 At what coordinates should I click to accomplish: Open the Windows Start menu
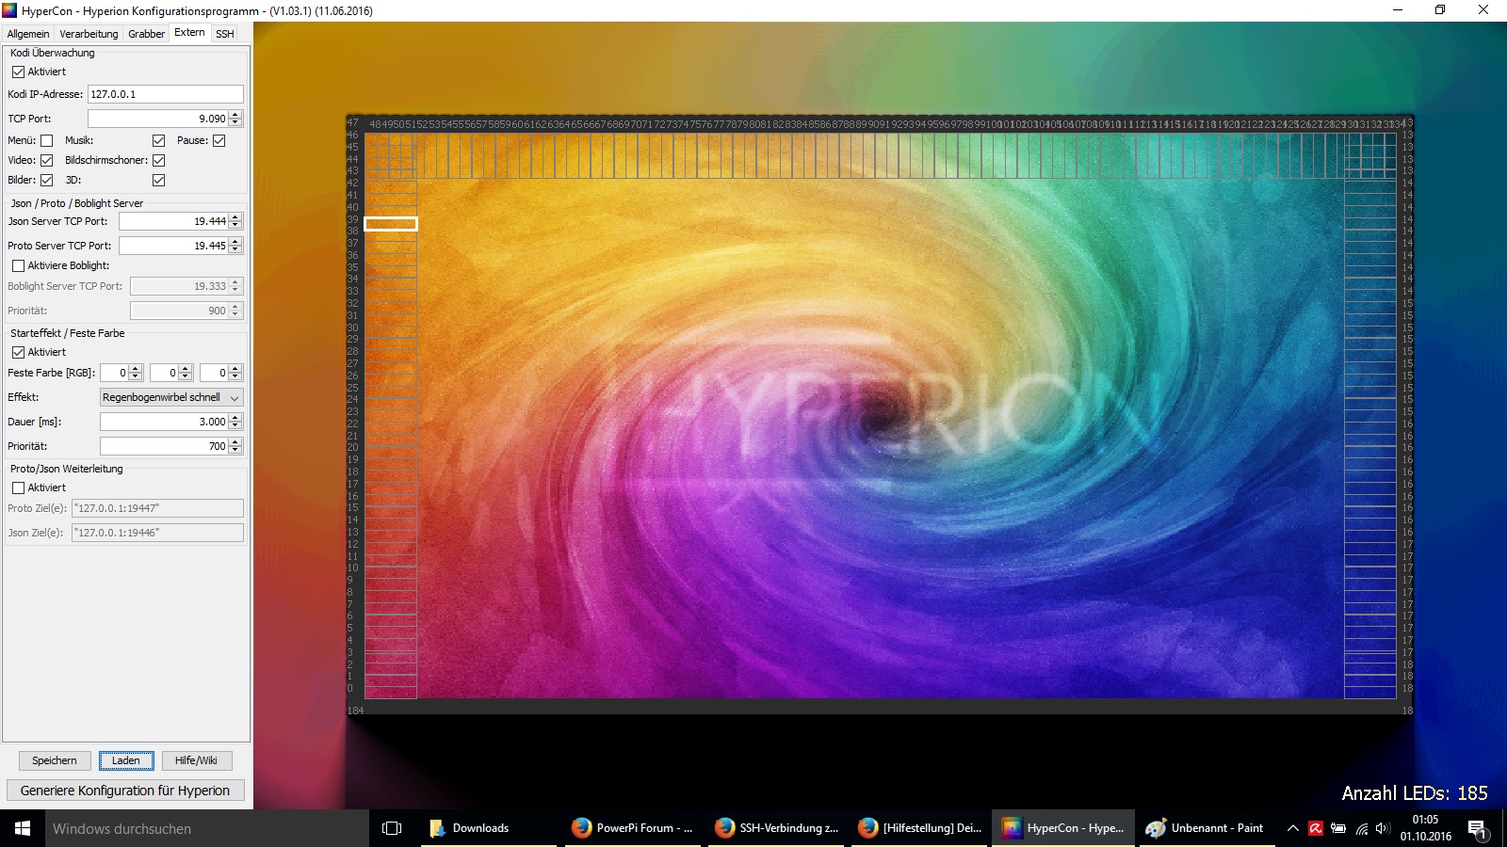(x=23, y=828)
